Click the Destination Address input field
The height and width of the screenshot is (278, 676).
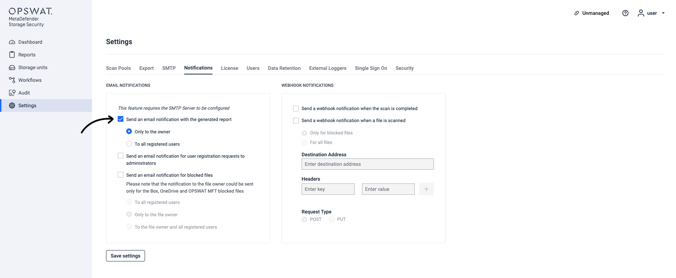pos(367,164)
